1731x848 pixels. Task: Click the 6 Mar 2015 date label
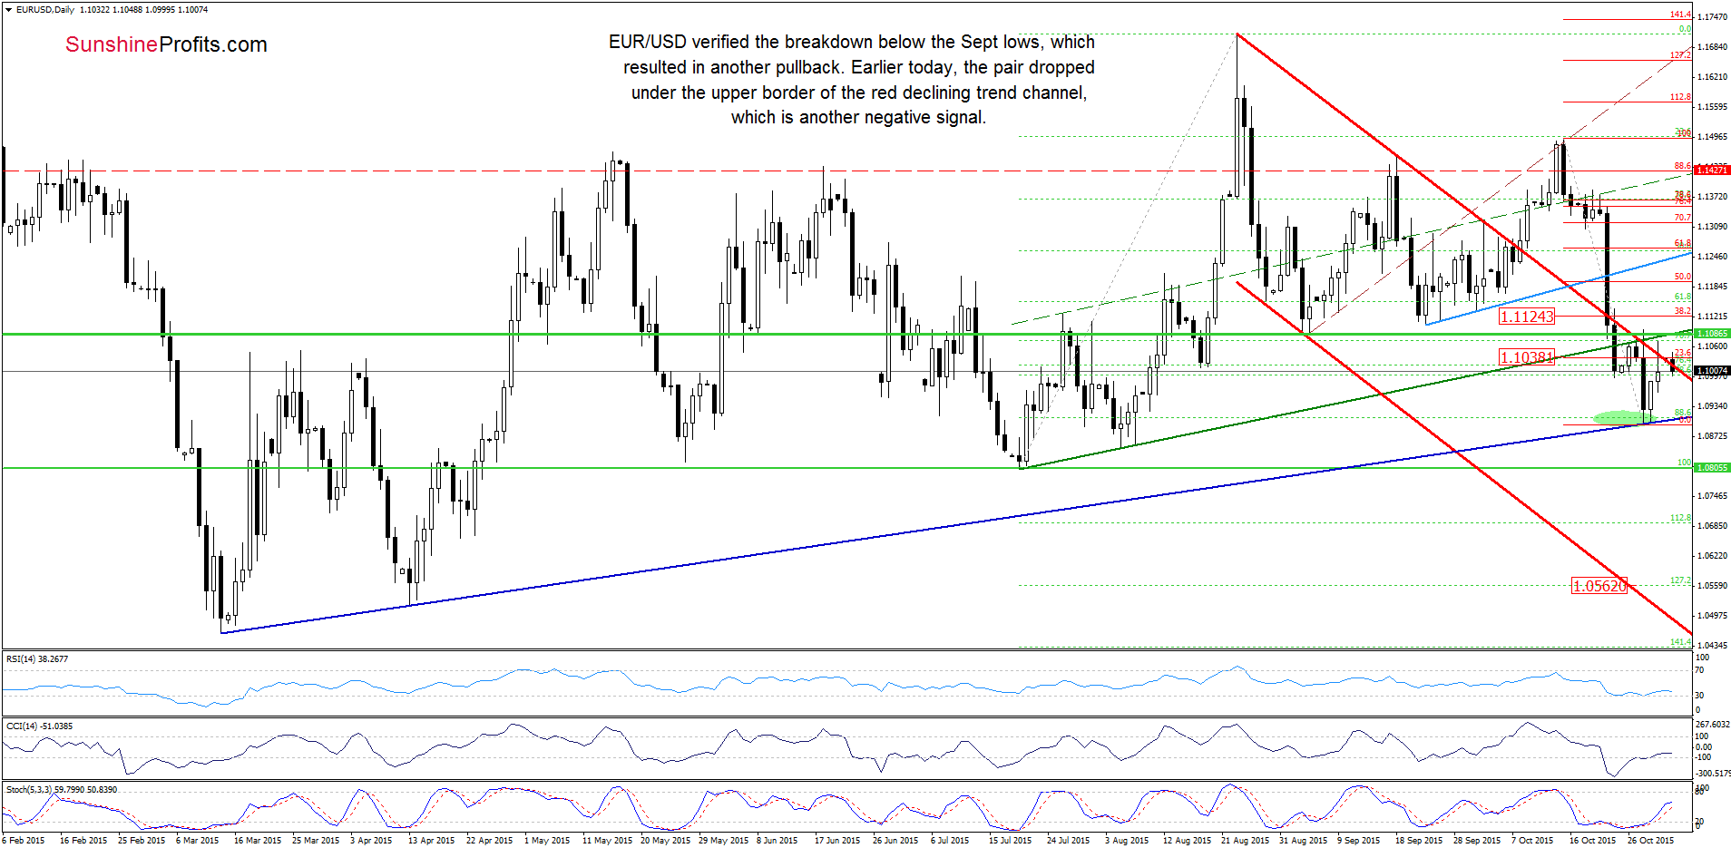197,840
